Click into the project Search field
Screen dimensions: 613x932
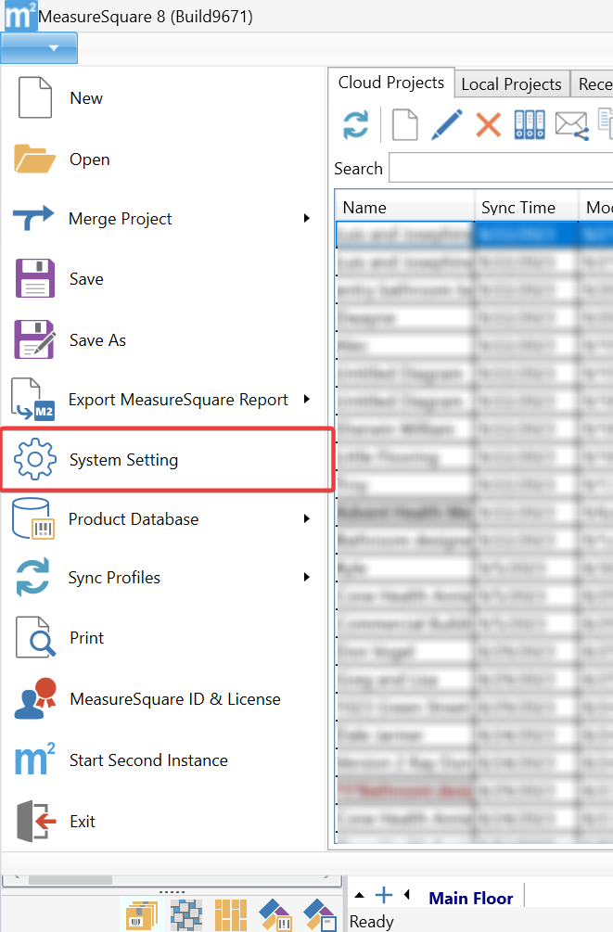pyautogui.click(x=501, y=168)
